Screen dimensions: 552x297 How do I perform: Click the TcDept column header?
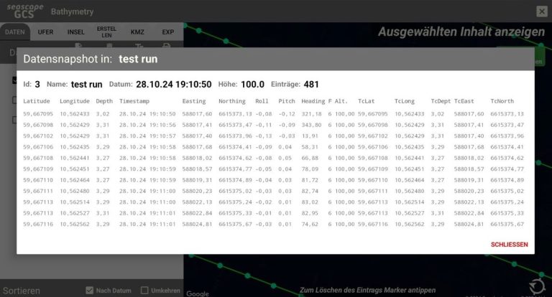[441, 101]
